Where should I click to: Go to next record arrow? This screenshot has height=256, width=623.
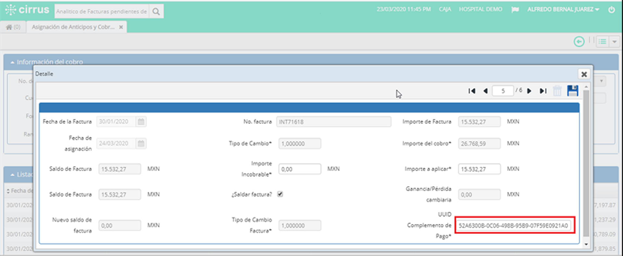pos(529,91)
